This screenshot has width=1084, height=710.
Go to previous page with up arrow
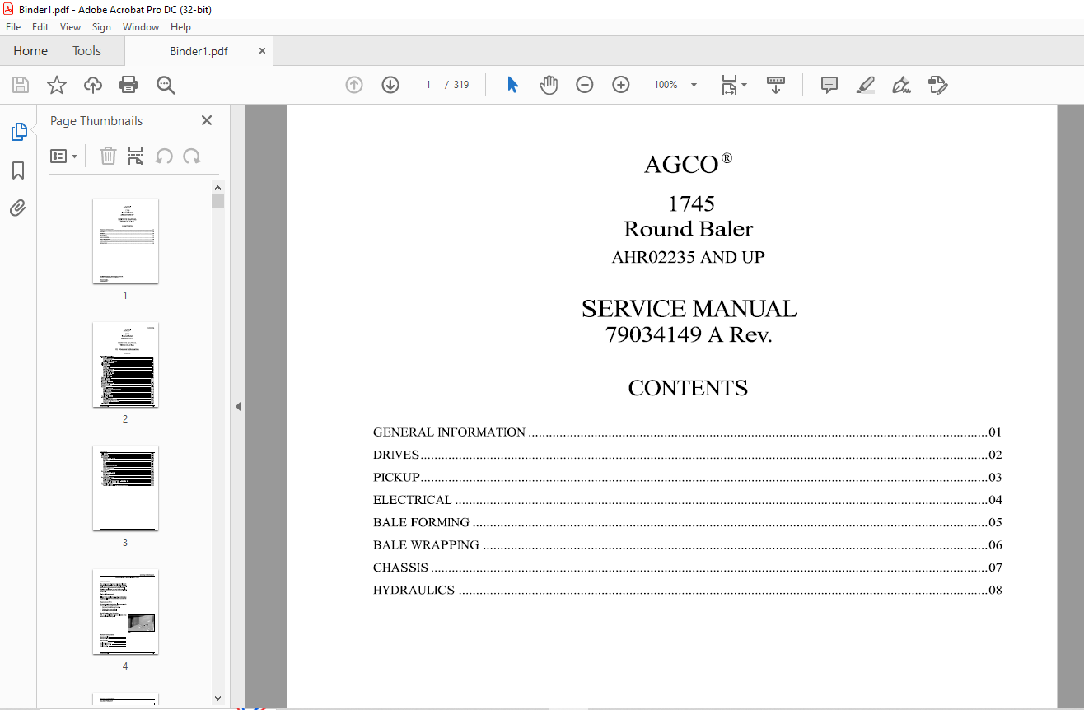[354, 85]
